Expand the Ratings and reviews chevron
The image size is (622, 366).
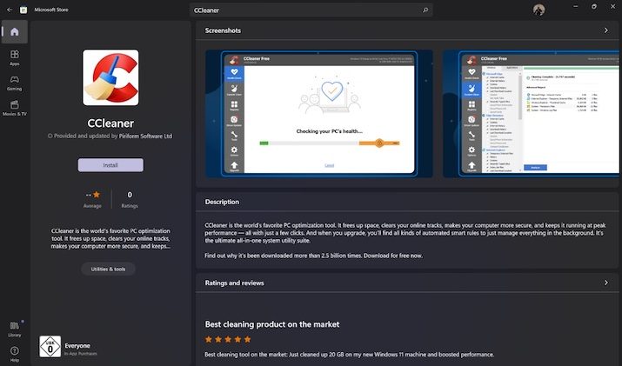605,283
